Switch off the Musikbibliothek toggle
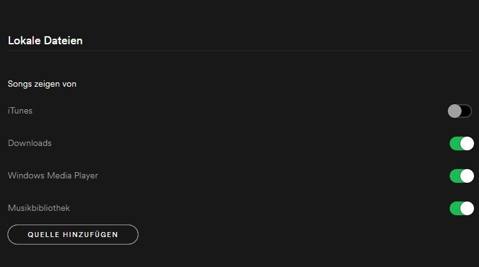Screen dimensions: 479x267 462,208
